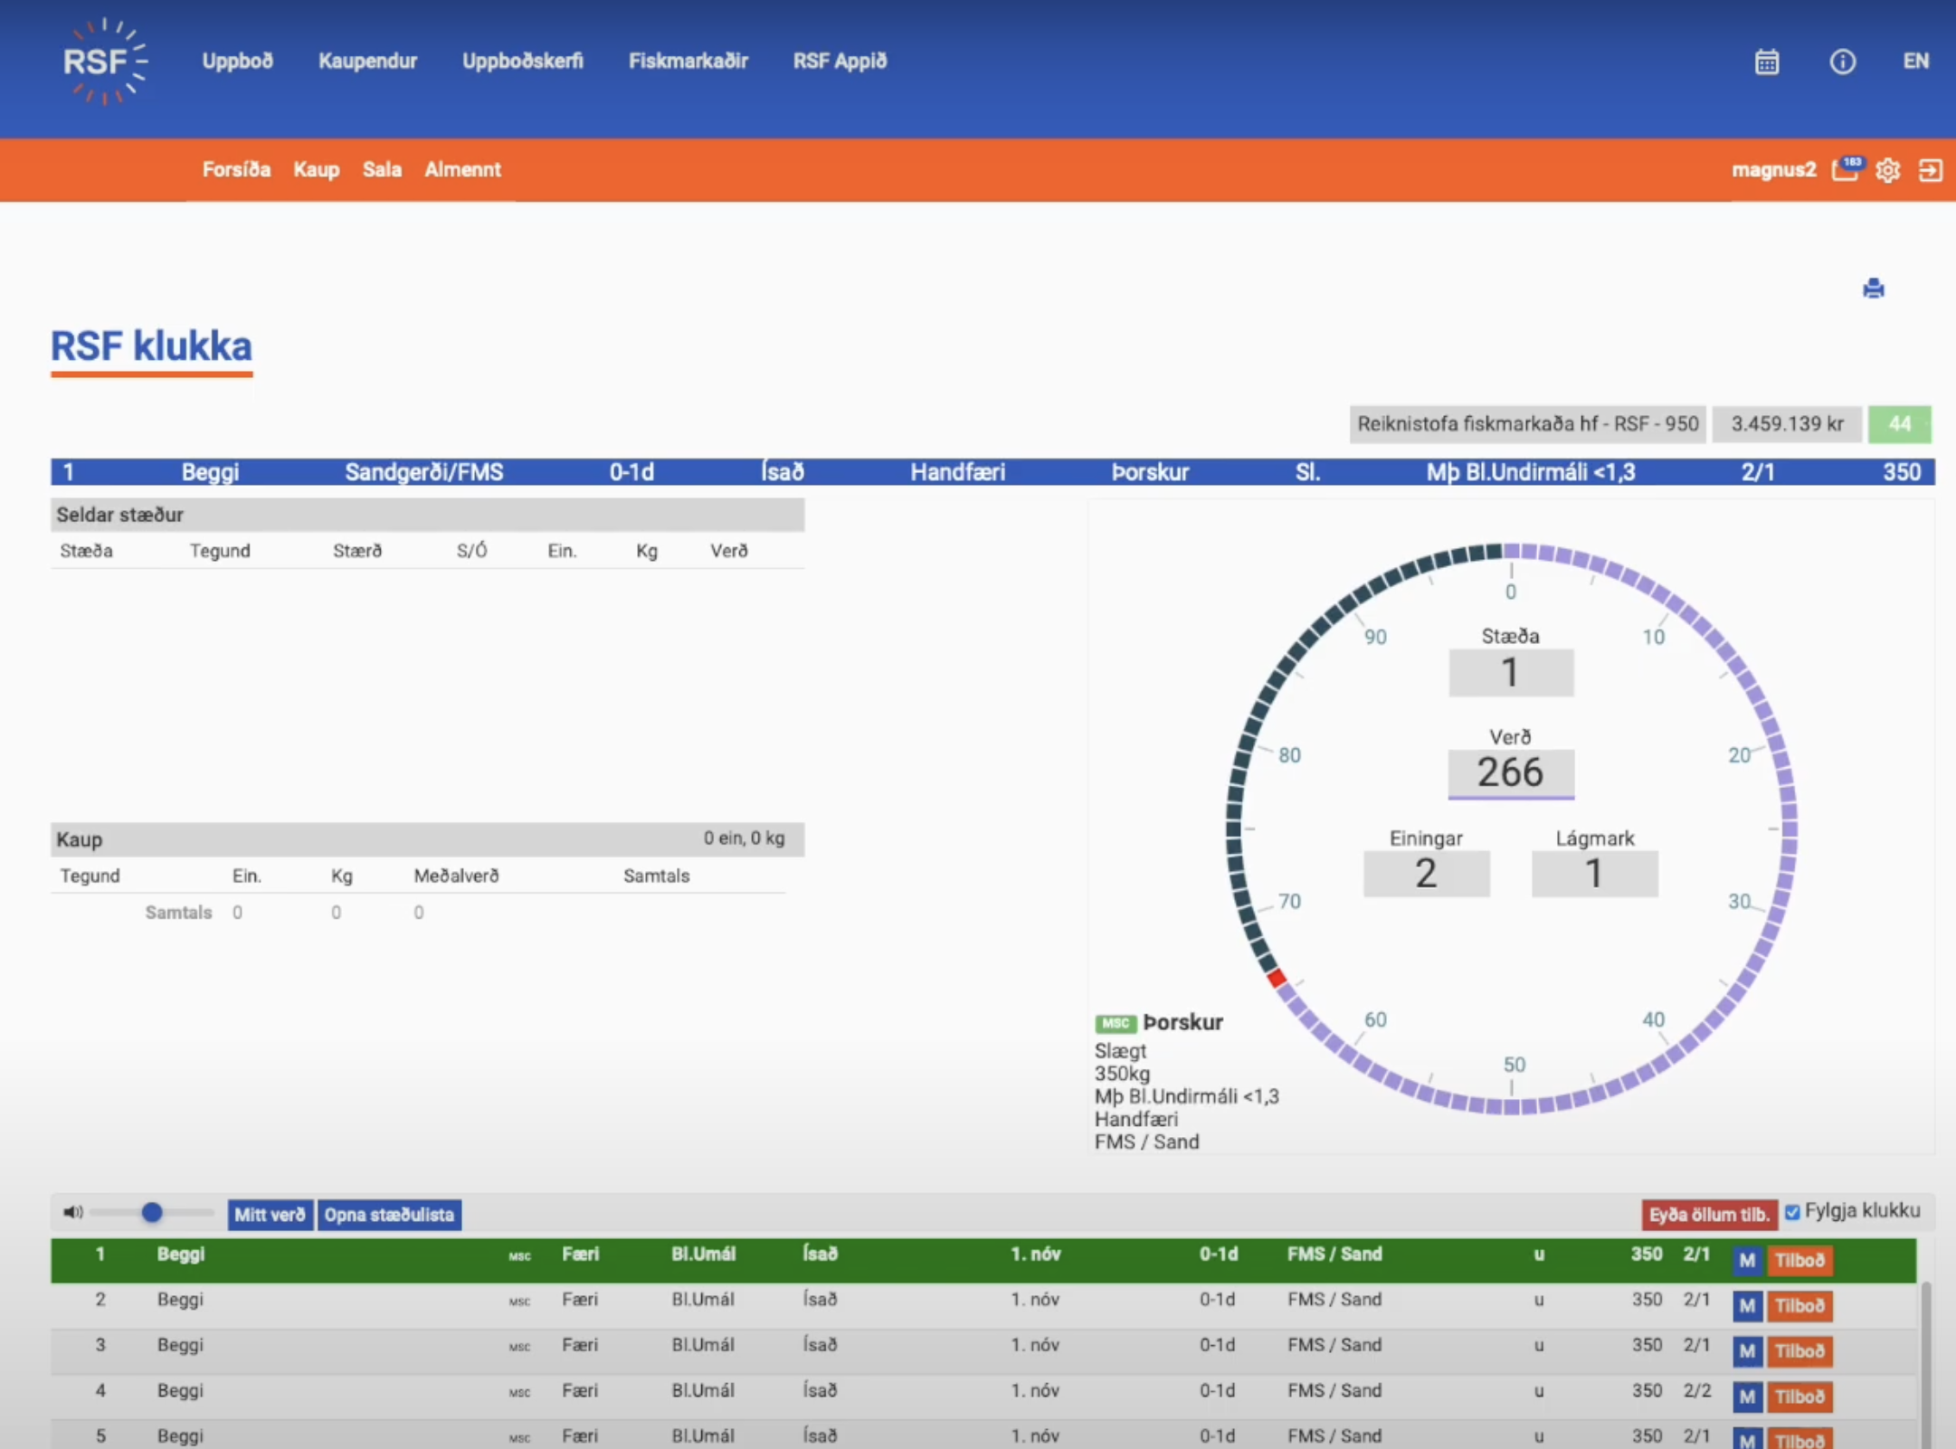Click the M button in row 1

[x=1746, y=1260]
